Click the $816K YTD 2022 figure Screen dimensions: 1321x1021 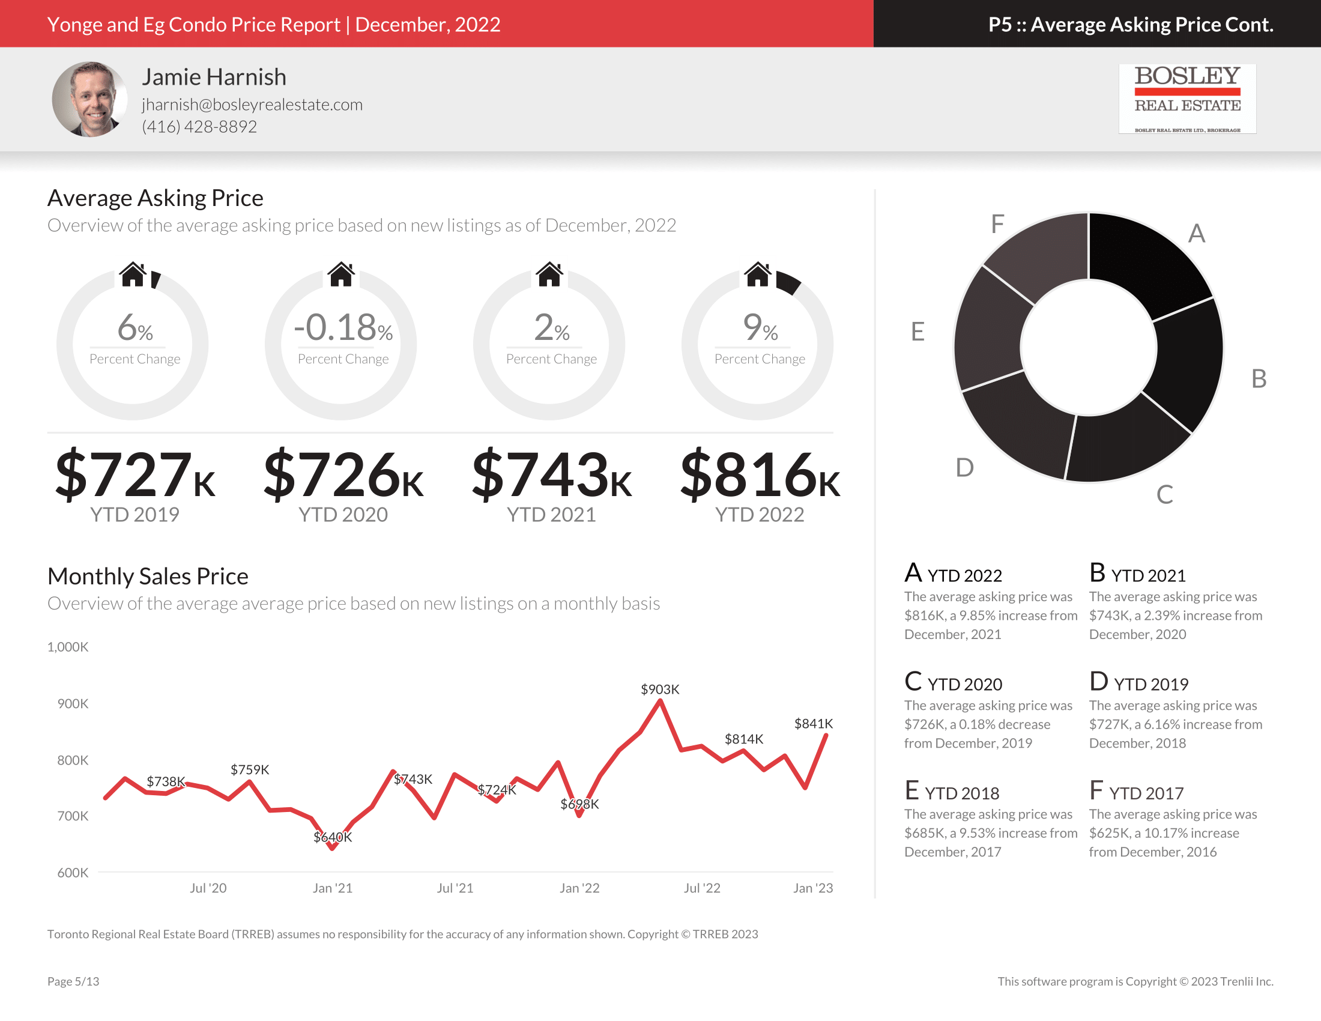click(x=760, y=475)
